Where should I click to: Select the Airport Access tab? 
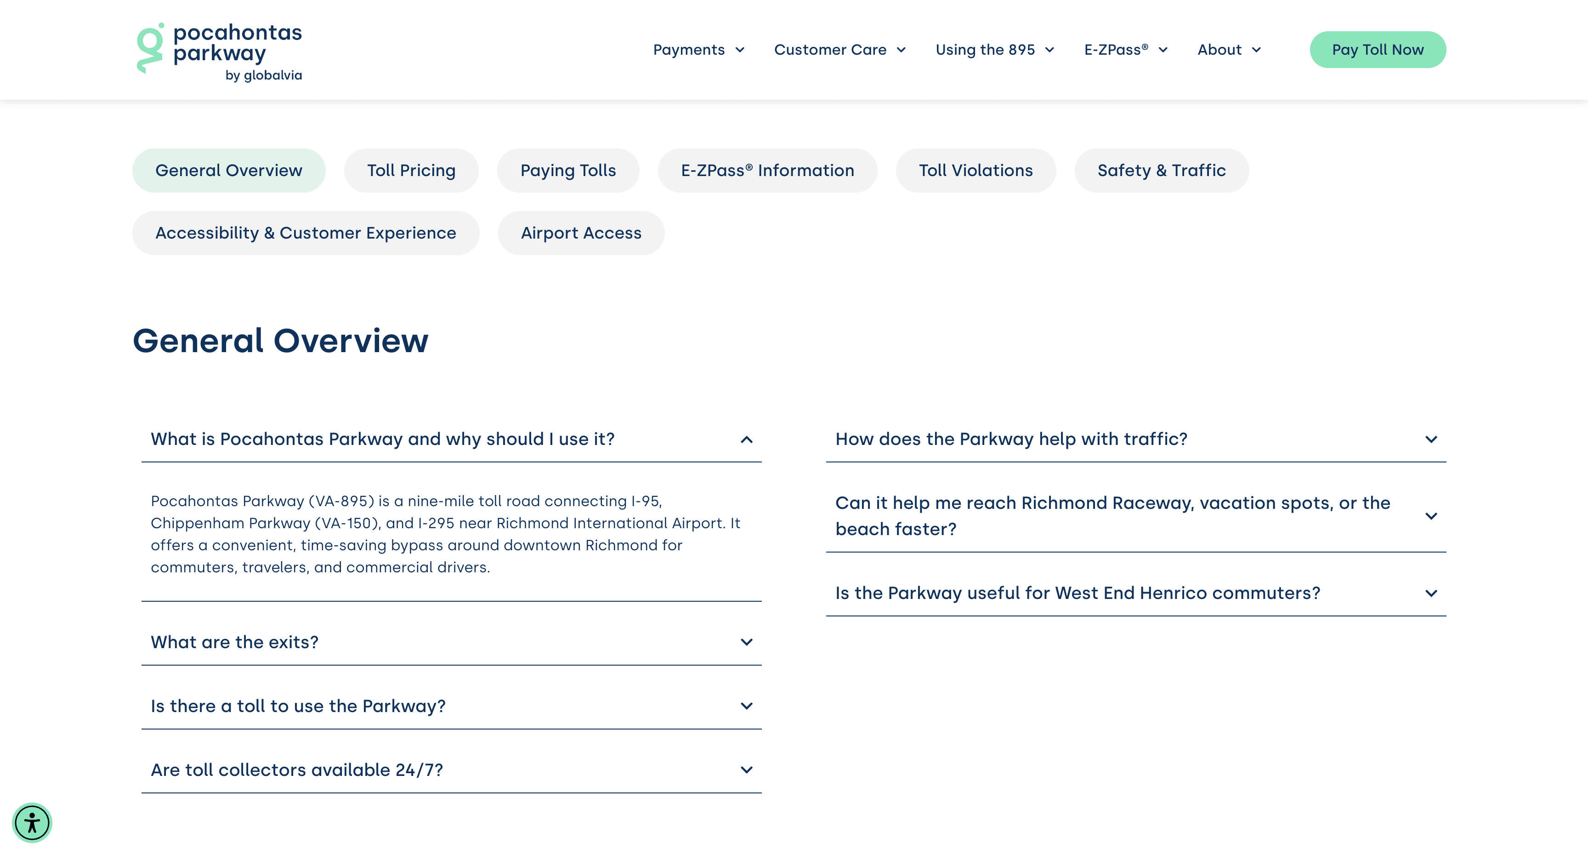(581, 233)
